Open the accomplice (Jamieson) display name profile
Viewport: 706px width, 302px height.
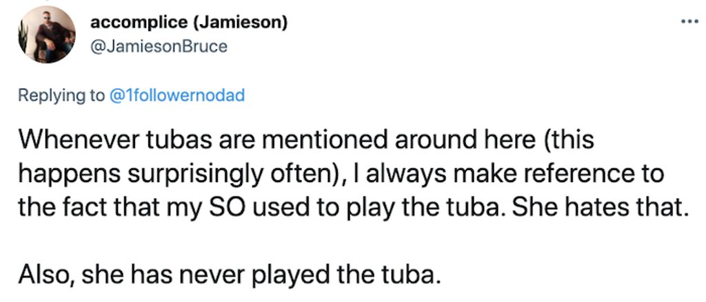189,23
